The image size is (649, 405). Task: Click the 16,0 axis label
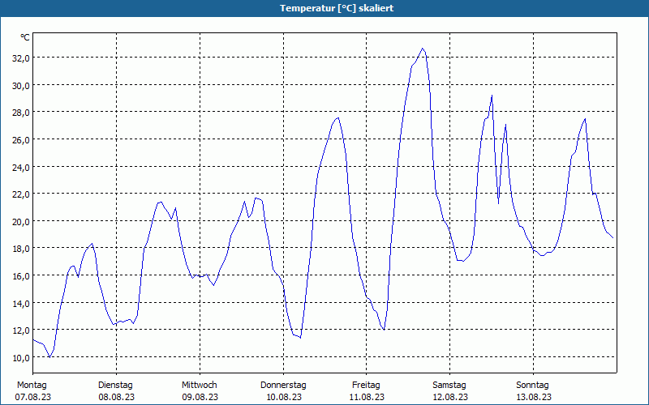(21, 276)
